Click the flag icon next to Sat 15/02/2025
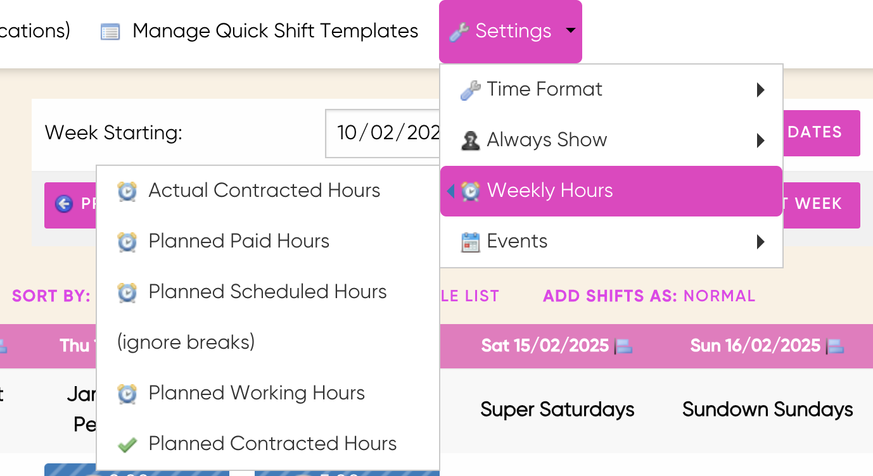This screenshot has width=873, height=476. pyautogui.click(x=624, y=346)
